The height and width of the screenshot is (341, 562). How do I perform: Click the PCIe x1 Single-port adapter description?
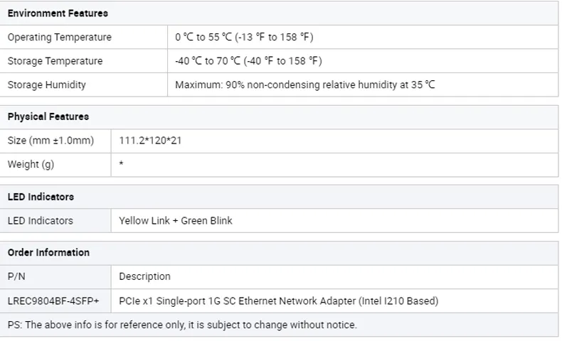278,301
